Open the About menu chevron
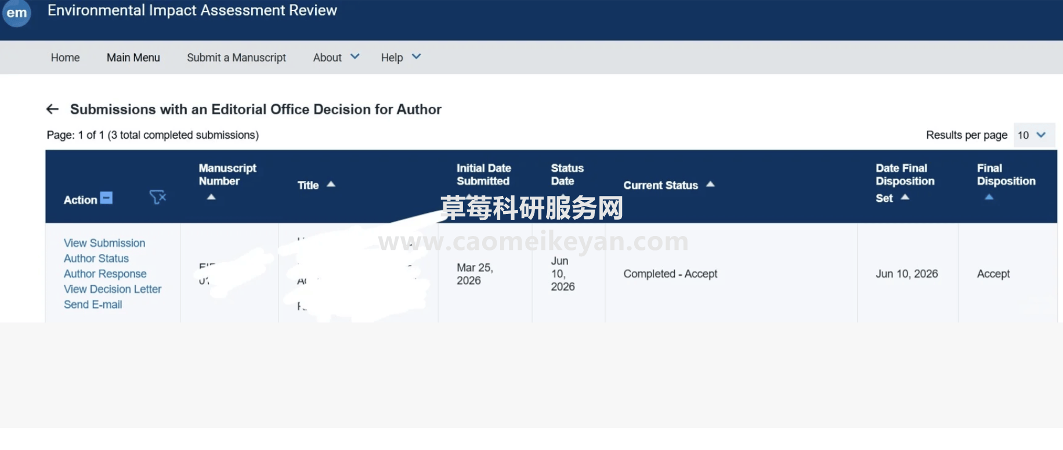The height and width of the screenshot is (450, 1063). point(355,57)
